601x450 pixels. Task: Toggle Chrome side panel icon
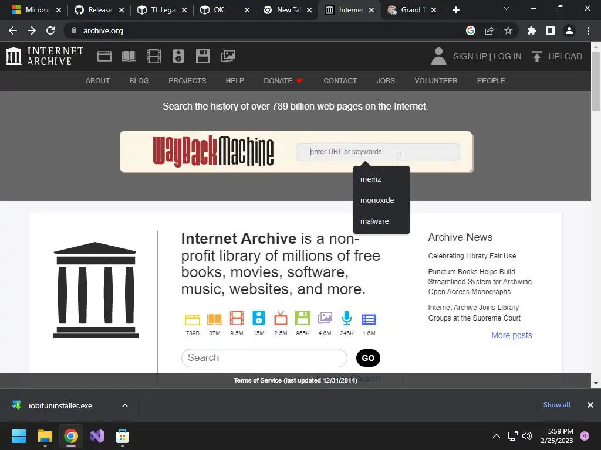pyautogui.click(x=551, y=30)
